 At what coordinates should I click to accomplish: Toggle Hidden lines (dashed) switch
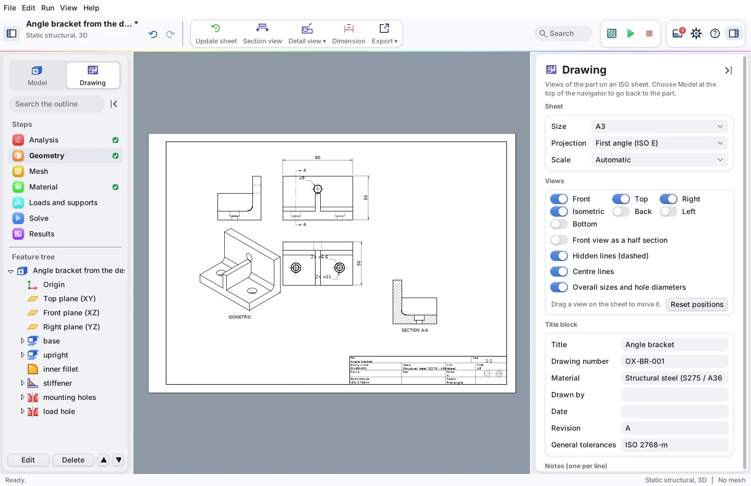(x=559, y=256)
